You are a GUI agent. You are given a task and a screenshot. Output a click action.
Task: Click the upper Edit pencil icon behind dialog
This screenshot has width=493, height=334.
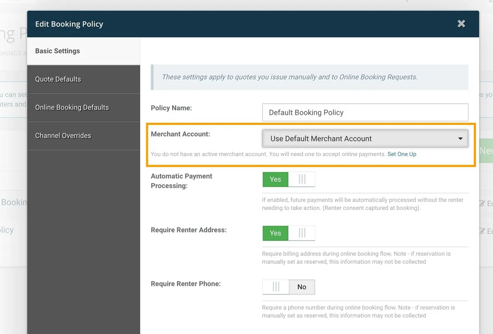482,203
